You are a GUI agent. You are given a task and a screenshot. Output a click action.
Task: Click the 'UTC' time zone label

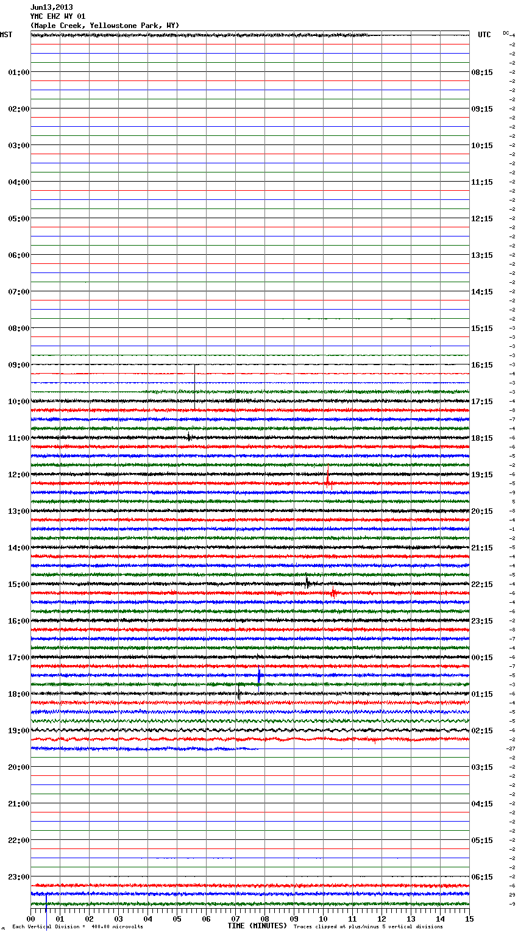pyautogui.click(x=484, y=35)
